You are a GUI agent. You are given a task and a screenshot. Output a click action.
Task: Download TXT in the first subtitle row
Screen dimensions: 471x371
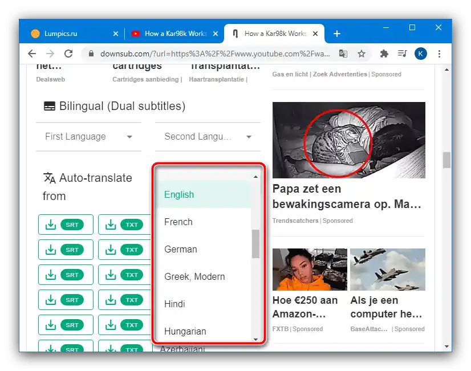click(124, 225)
